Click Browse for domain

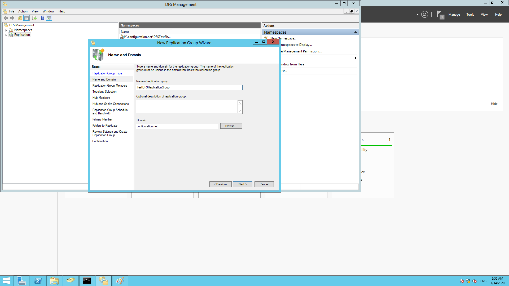point(231,126)
